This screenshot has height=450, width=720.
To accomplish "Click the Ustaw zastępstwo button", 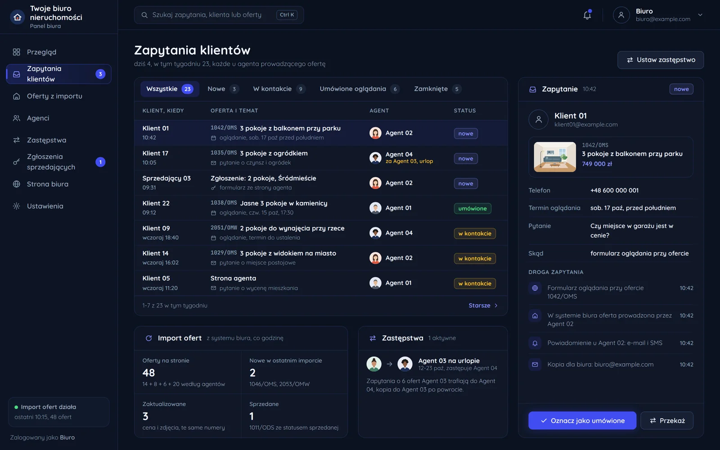I will pos(660,60).
